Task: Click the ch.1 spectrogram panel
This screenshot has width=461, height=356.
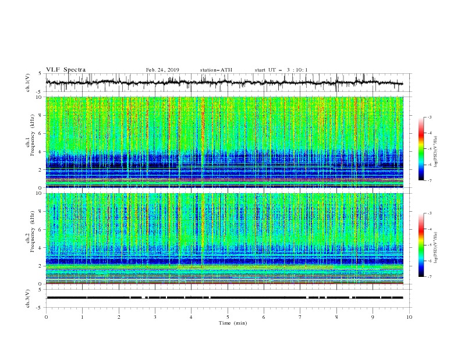Action: (x=224, y=142)
